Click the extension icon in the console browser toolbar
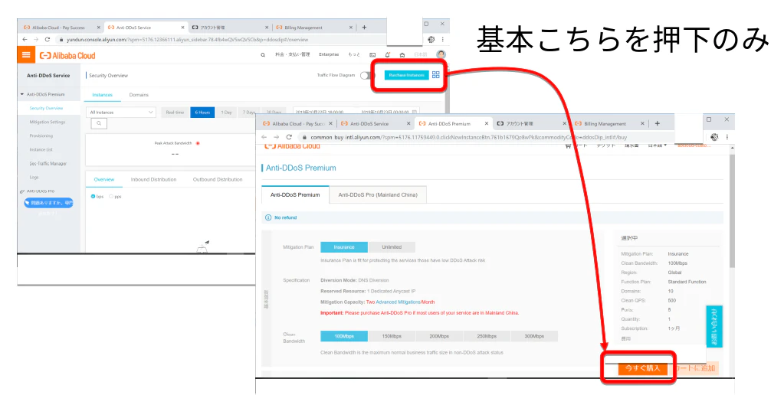This screenshot has height=395, width=784. tap(431, 40)
